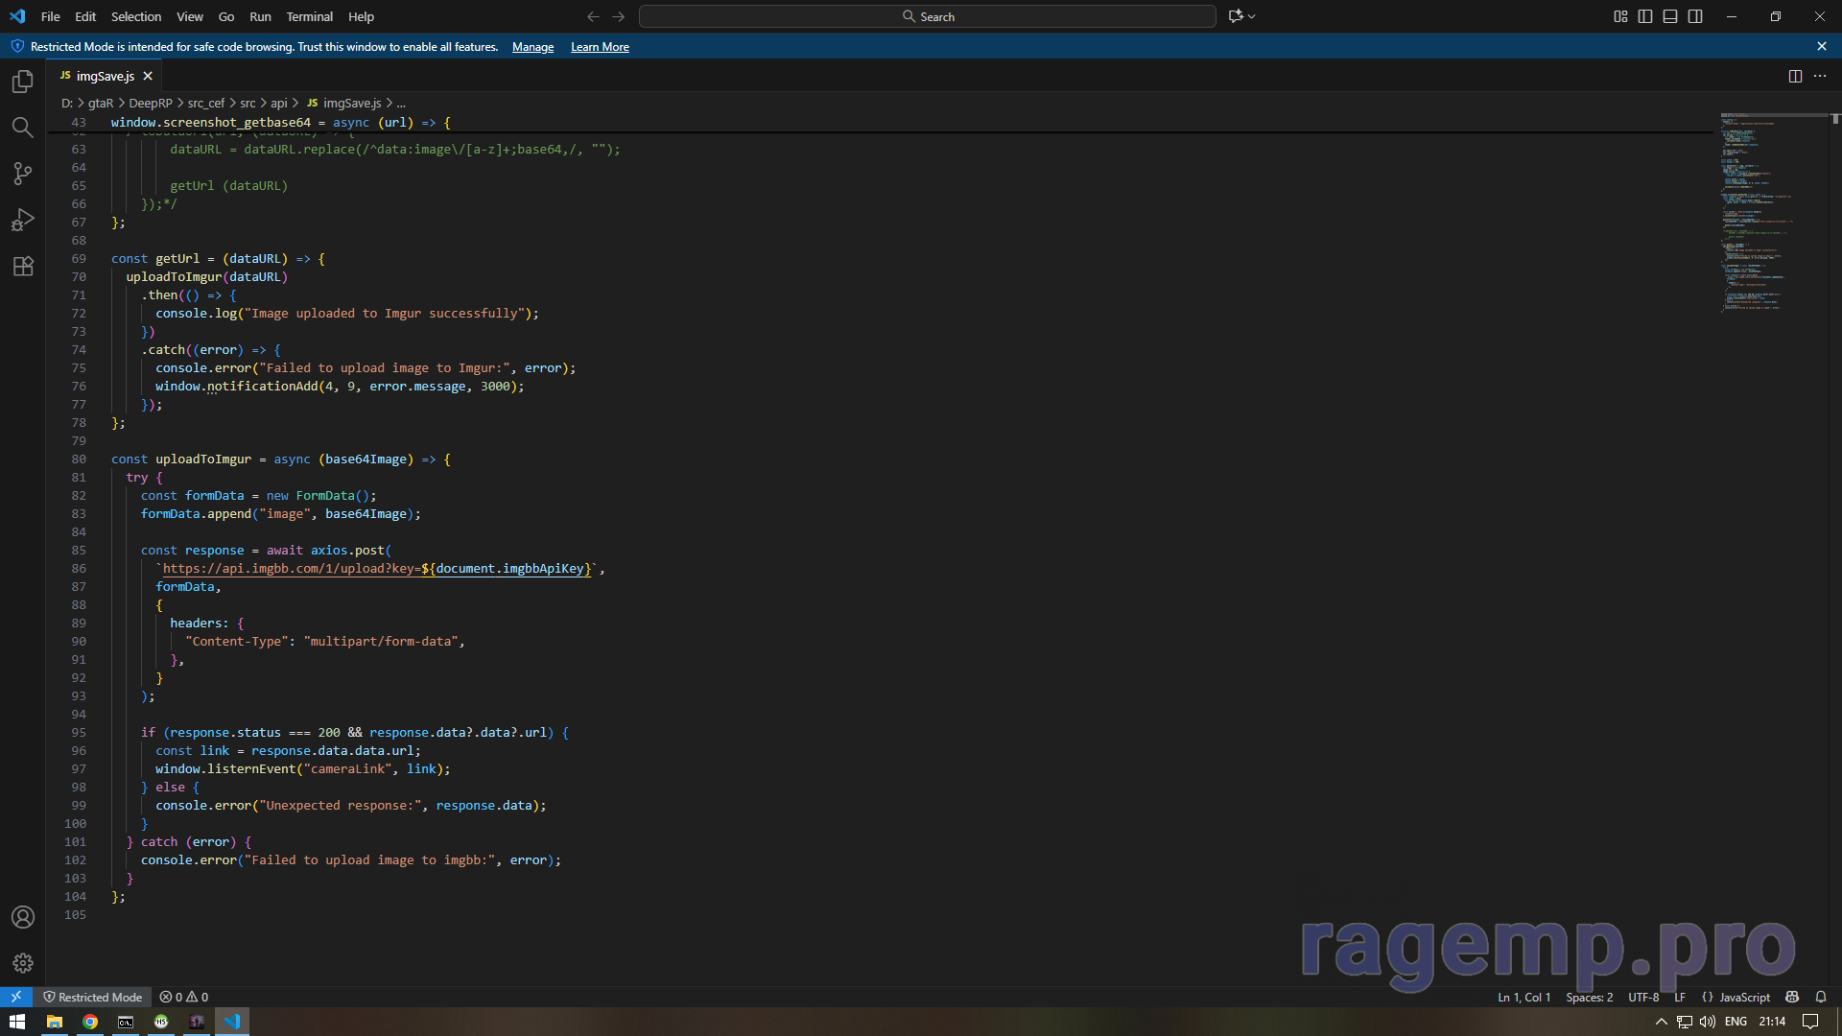The width and height of the screenshot is (1842, 1036).
Task: Open the Accounts menu icon
Action: (23, 917)
